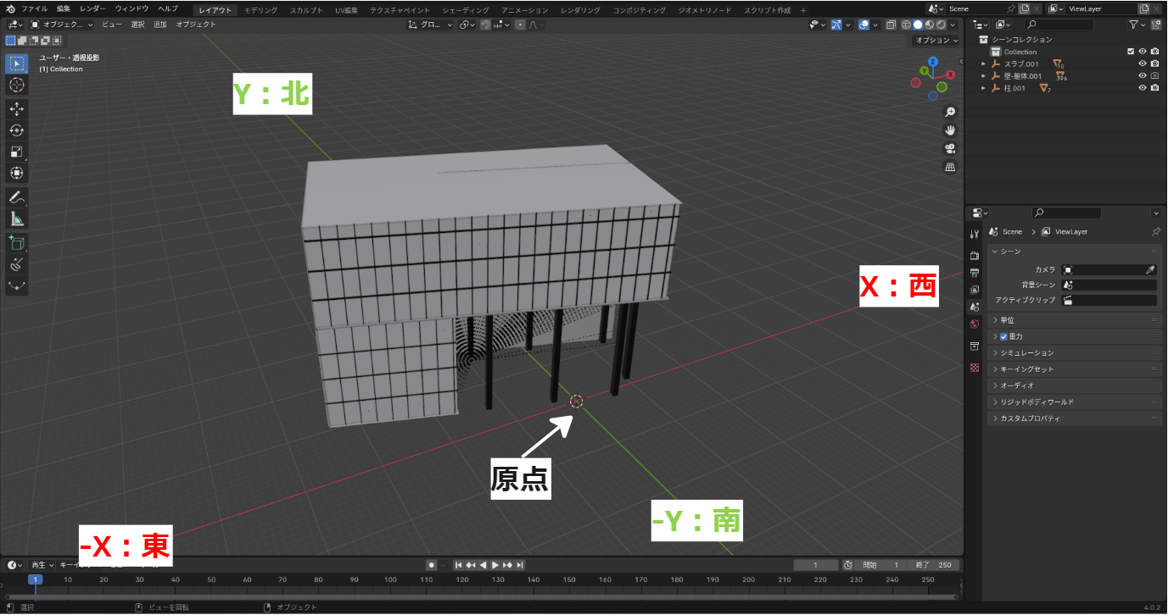Screen dimensions: 1168x615
Task: Select the Annotate pencil tool
Action: point(16,197)
